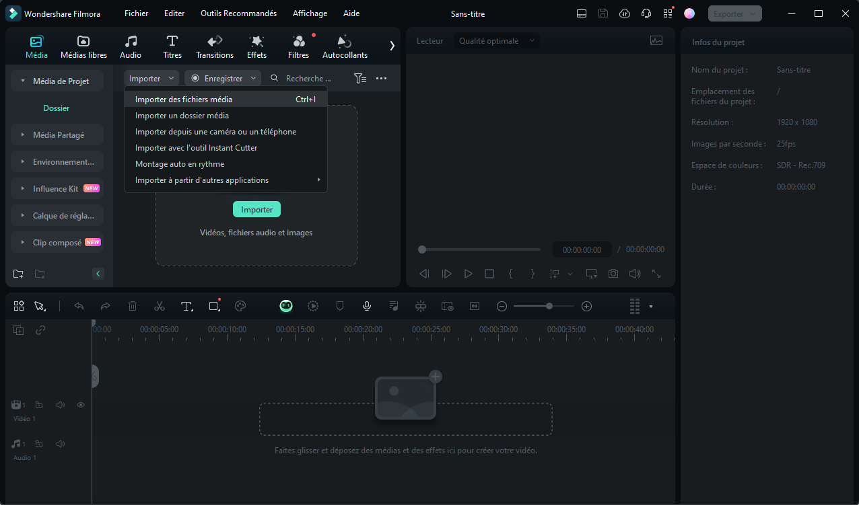Screen dimensions: 859x505
Task: Click the Importer dropdown button
Action: pyautogui.click(x=151, y=79)
